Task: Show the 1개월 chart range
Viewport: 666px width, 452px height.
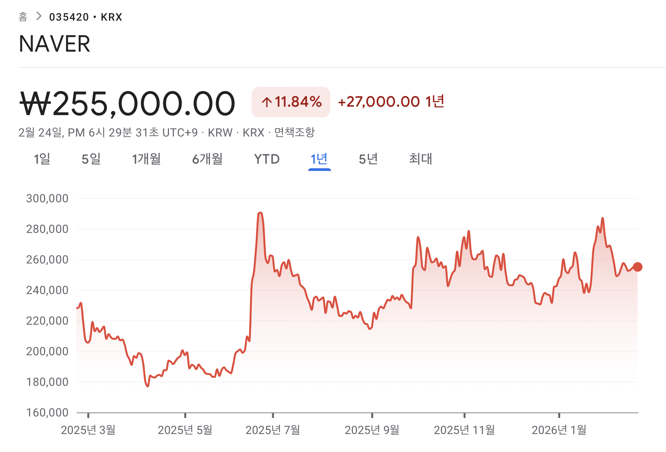Action: (146, 159)
